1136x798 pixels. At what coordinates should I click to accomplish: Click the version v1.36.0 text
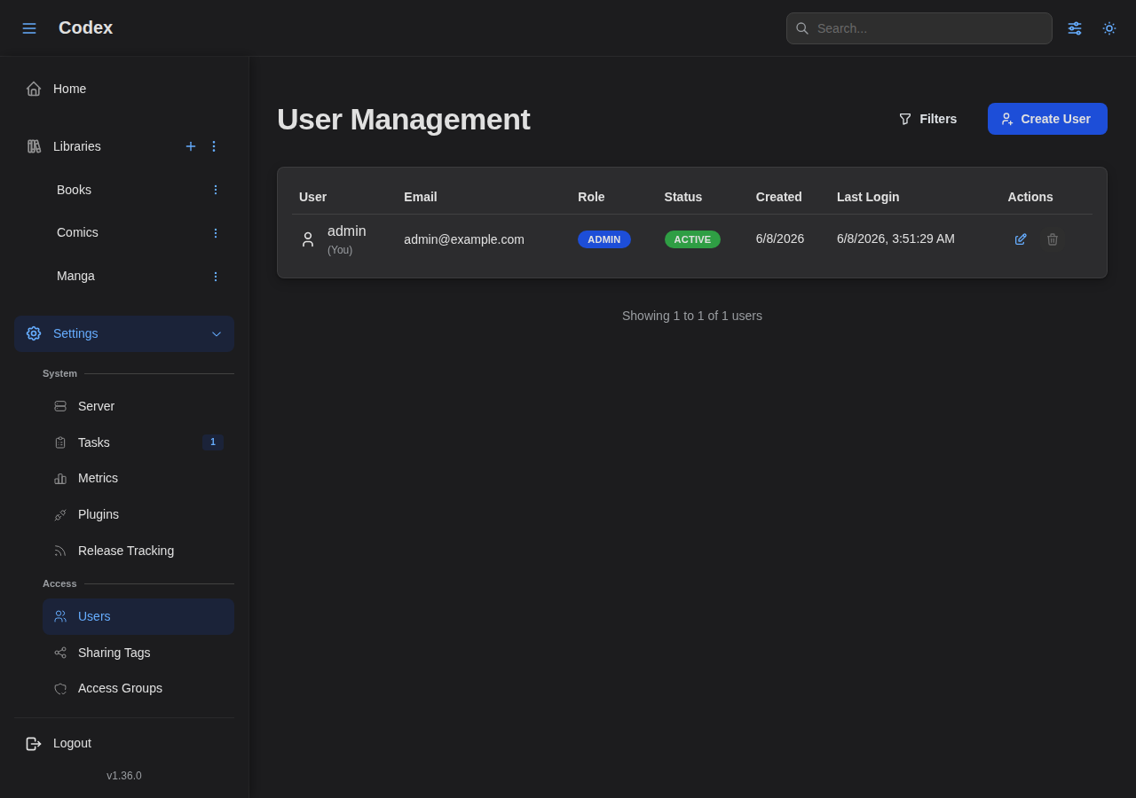124,776
